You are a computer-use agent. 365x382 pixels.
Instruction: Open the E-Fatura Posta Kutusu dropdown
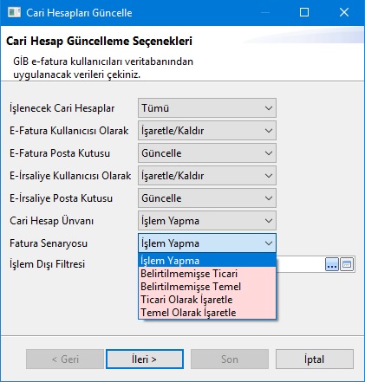tap(207, 153)
